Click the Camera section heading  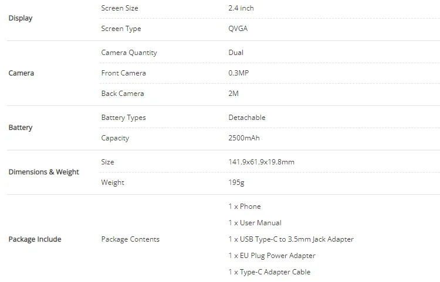pos(21,73)
